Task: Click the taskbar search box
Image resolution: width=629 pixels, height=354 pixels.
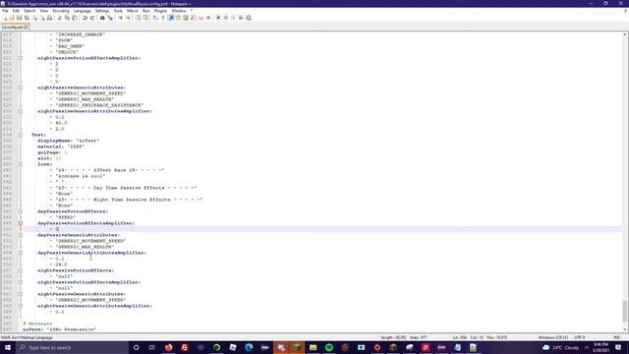Action: 72,347
